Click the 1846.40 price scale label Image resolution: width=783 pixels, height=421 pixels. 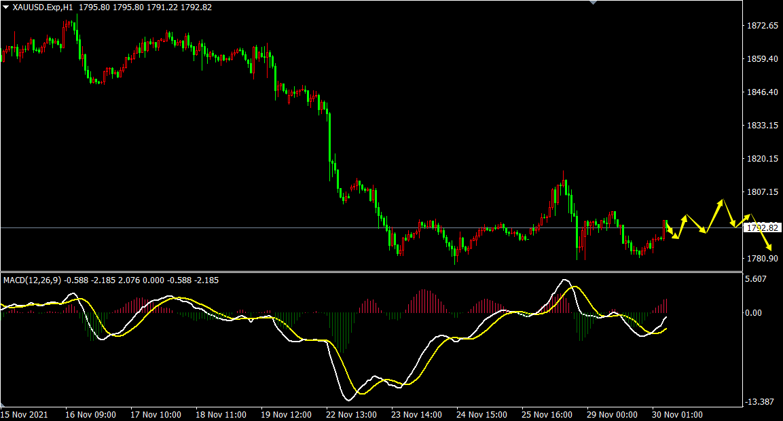pyautogui.click(x=762, y=92)
